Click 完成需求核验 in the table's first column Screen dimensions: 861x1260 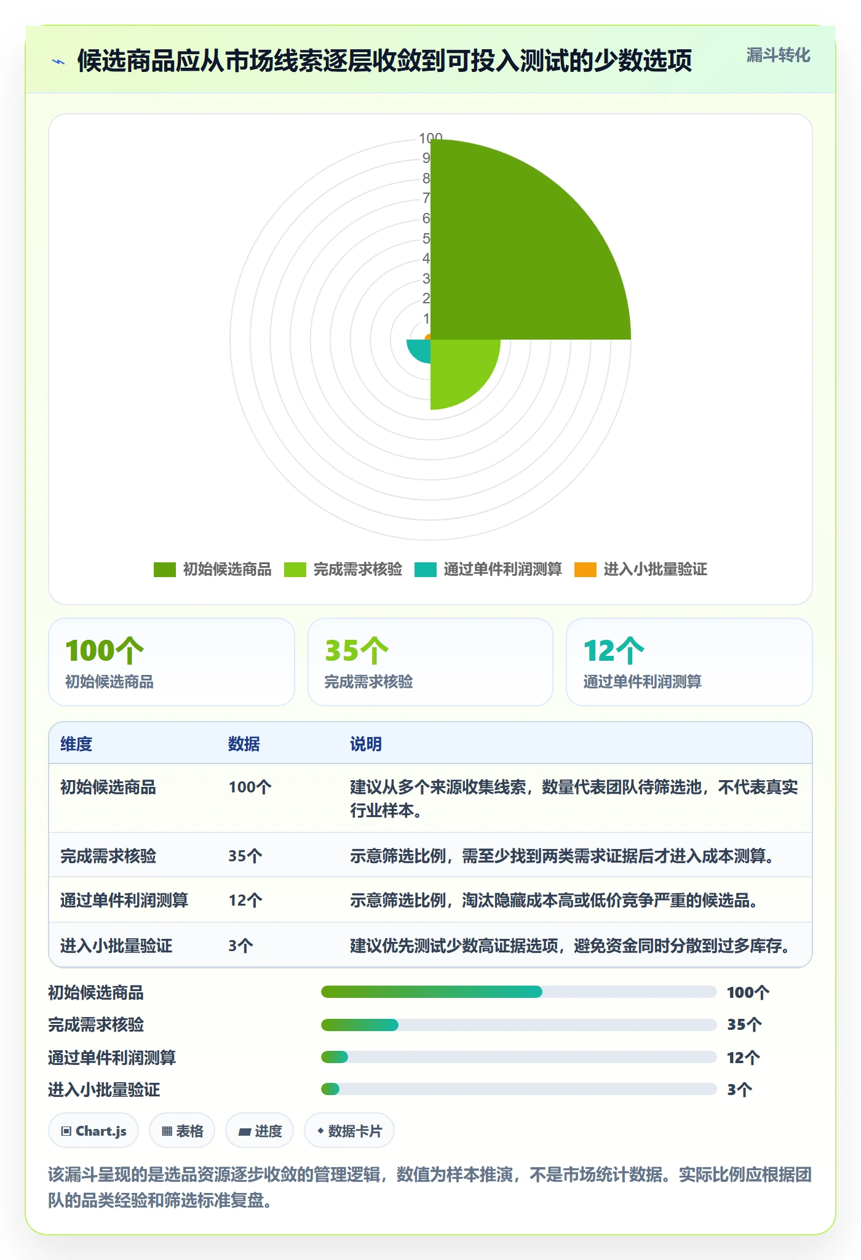click(108, 856)
